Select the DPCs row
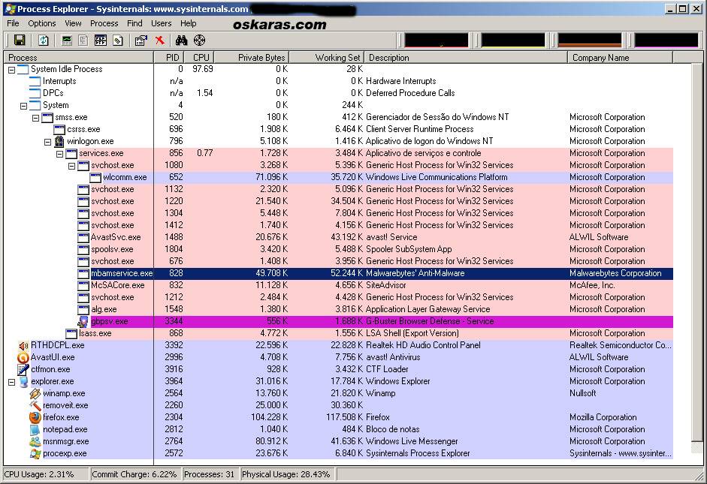 click(x=339, y=93)
